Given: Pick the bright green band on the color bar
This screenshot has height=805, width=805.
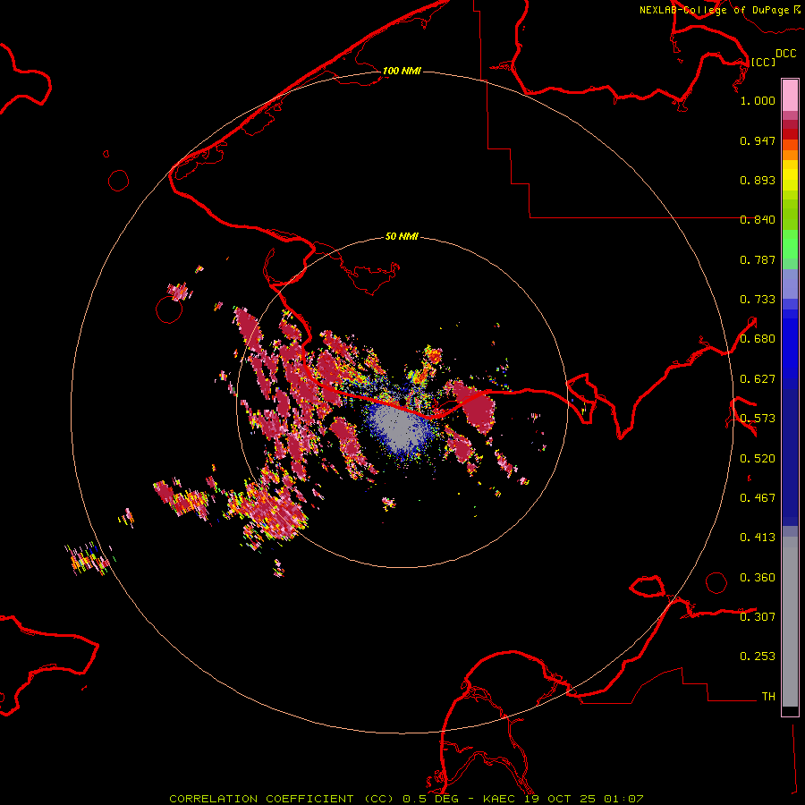Looking at the screenshot, I should click(x=790, y=244).
